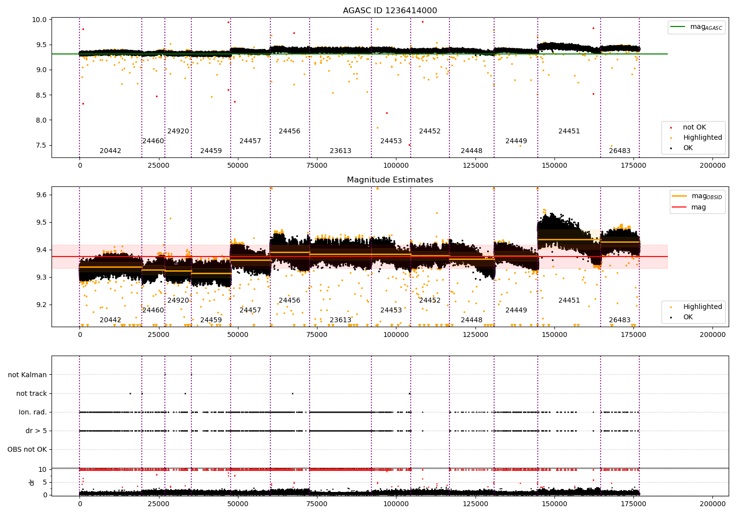Click the 'OBS not OK' y-axis label
Image resolution: width=736 pixels, height=515 pixels.
tap(27, 449)
